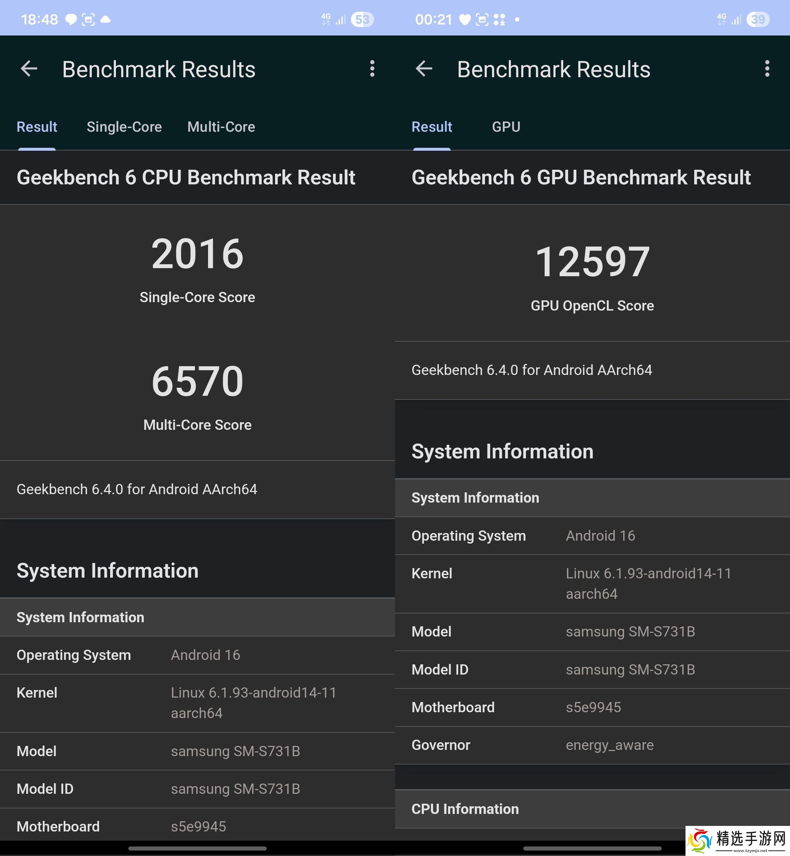Tap the back arrow on CPU results screen
Viewport: 790px width, 856px height.
(x=29, y=69)
